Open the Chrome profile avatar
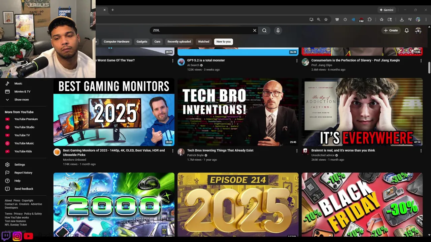This screenshot has width=431, height=242. [x=418, y=19]
